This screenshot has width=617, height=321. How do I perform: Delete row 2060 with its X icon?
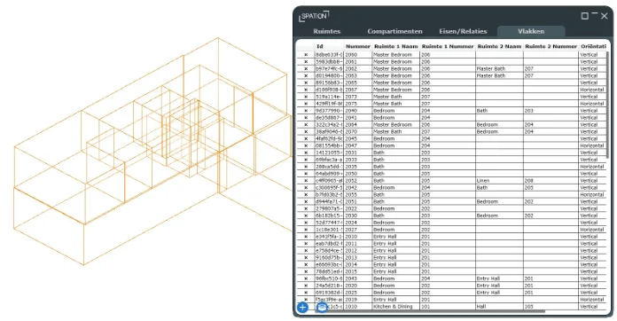(x=306, y=55)
